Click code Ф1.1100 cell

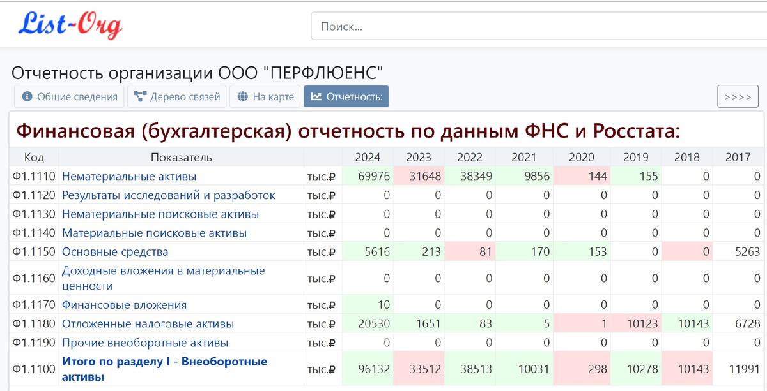tap(34, 369)
